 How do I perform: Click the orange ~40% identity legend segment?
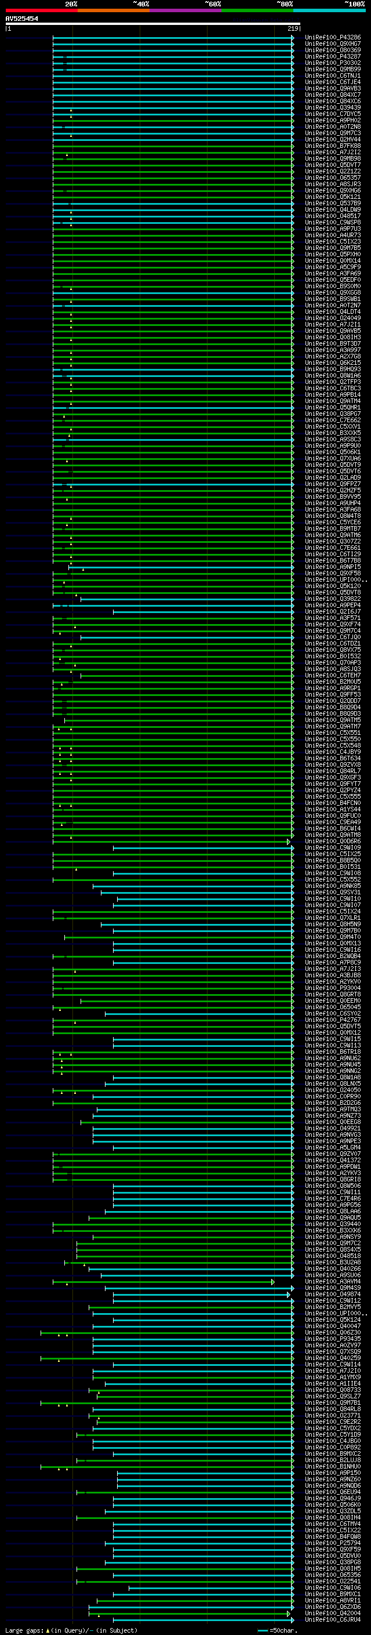(114, 11)
